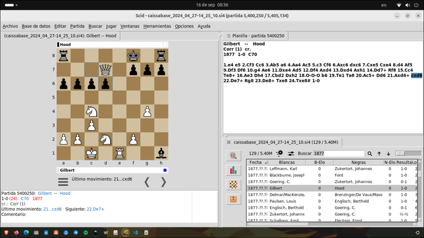Click the game list horizontal scrollbar
Screen dimensions: 424x238
click(x=332, y=224)
